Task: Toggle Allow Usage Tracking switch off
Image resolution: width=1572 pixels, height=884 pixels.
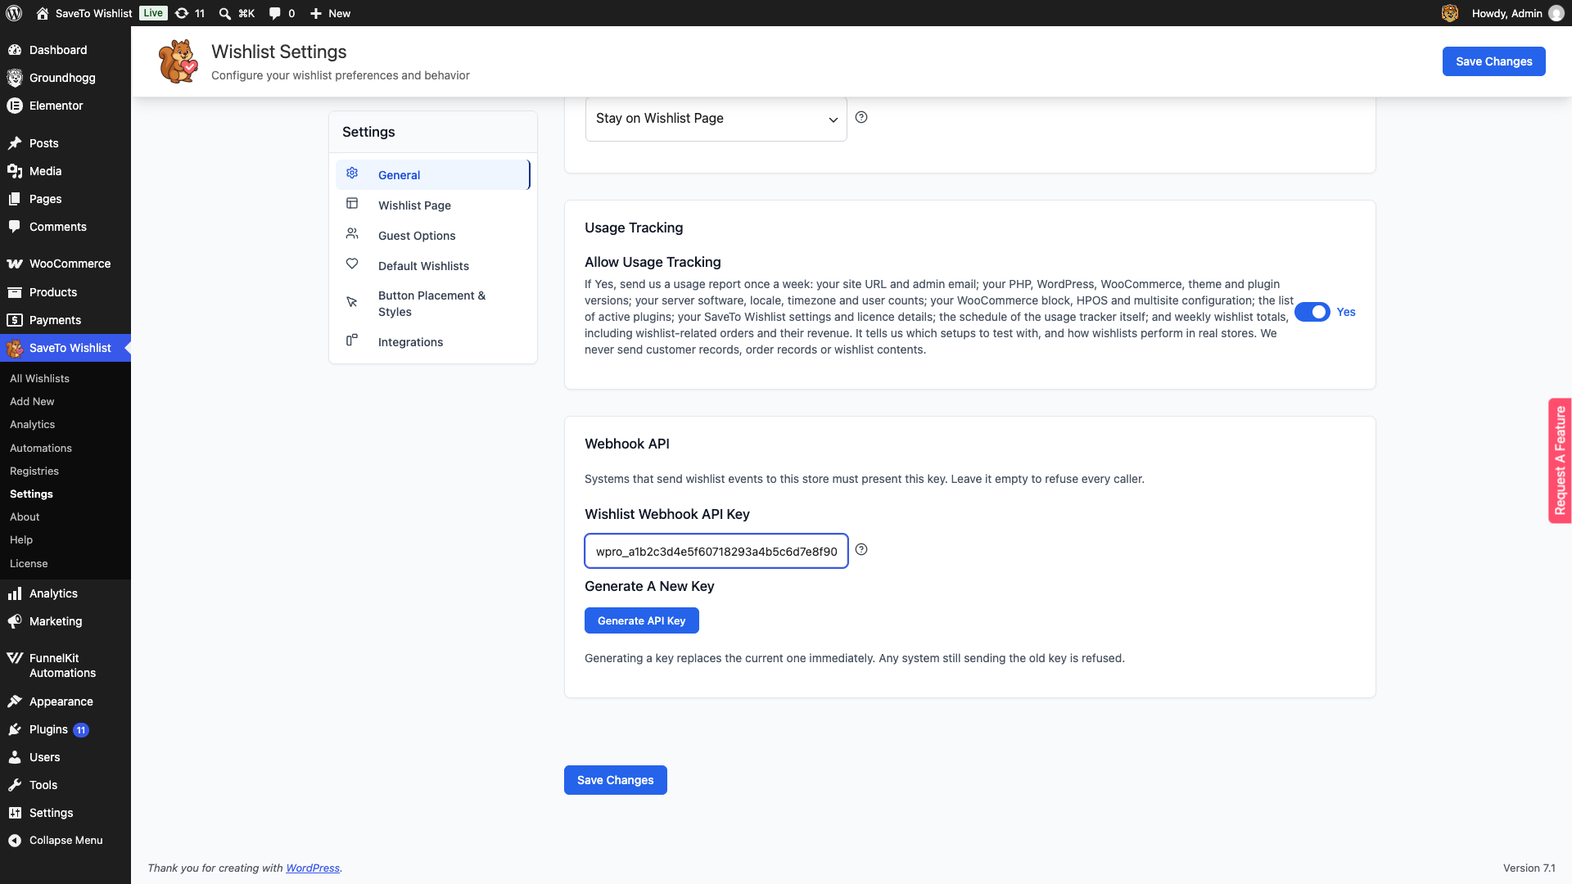Action: click(1312, 312)
